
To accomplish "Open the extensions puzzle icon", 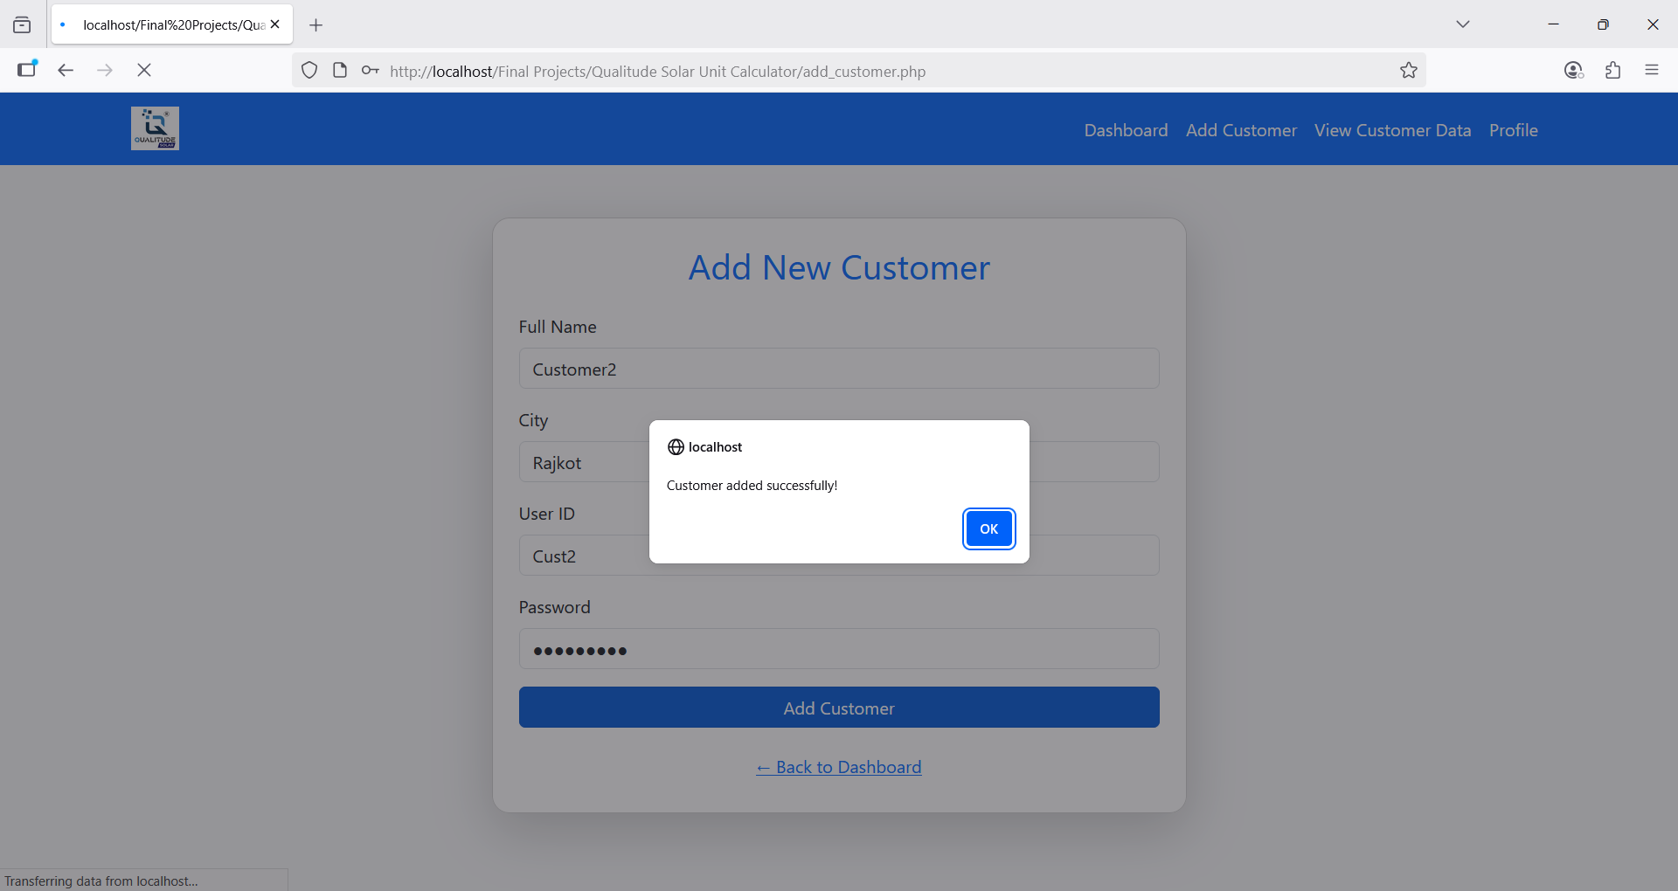I will [x=1612, y=71].
